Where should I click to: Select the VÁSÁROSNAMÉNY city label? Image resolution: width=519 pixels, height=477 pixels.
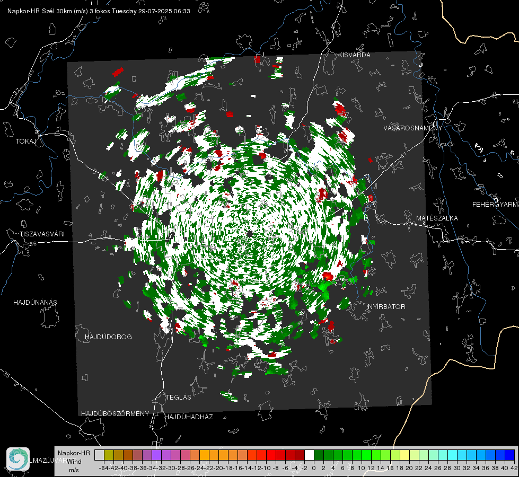[413, 128]
